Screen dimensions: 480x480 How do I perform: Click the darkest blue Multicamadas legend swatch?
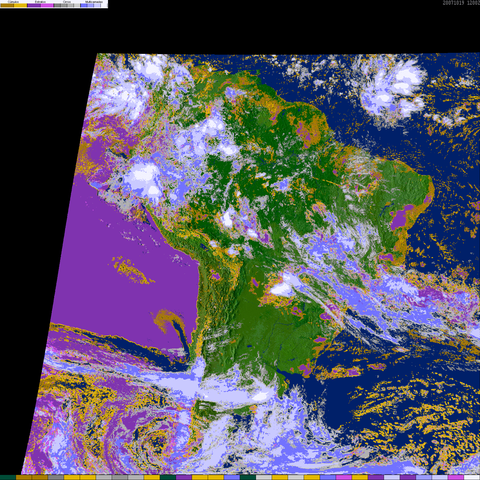(84, 5)
